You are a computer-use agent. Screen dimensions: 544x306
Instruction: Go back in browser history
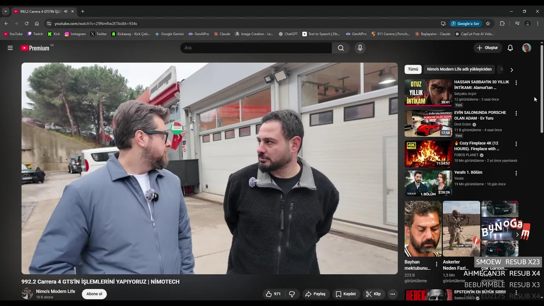[x=6, y=23]
